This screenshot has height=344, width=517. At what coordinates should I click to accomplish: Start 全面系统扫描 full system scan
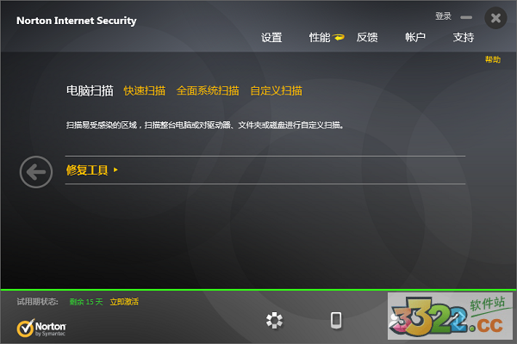coord(208,90)
